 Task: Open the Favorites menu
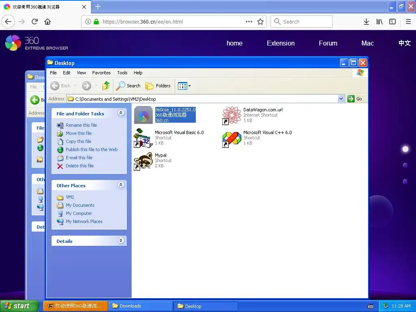(x=101, y=73)
